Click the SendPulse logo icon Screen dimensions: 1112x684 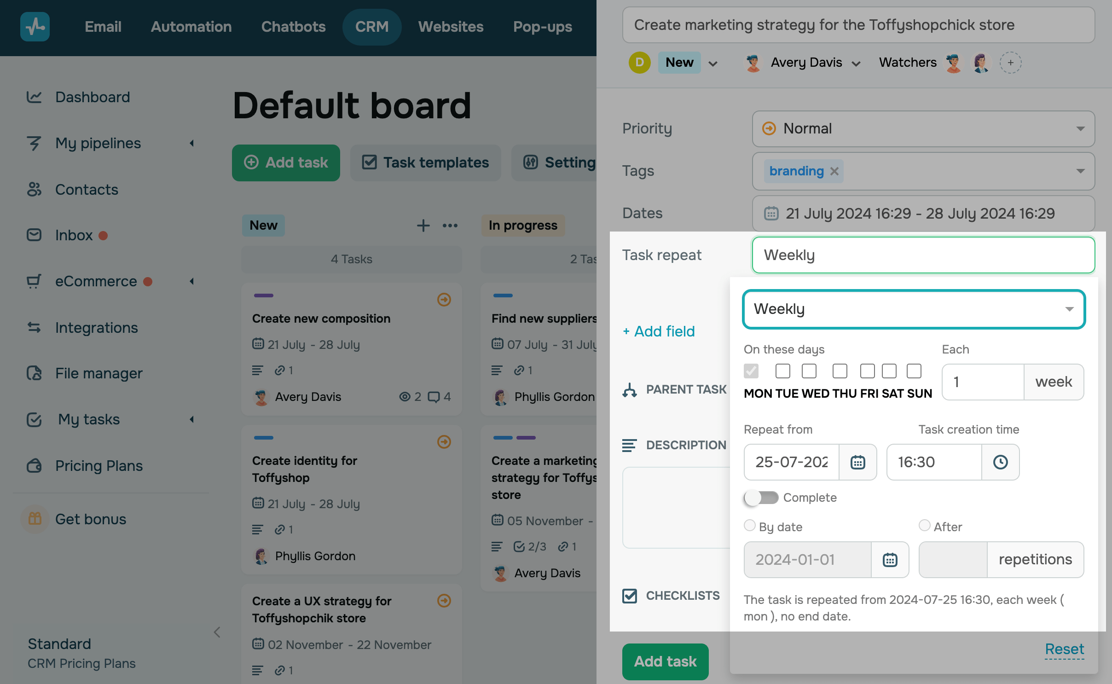pyautogui.click(x=35, y=27)
